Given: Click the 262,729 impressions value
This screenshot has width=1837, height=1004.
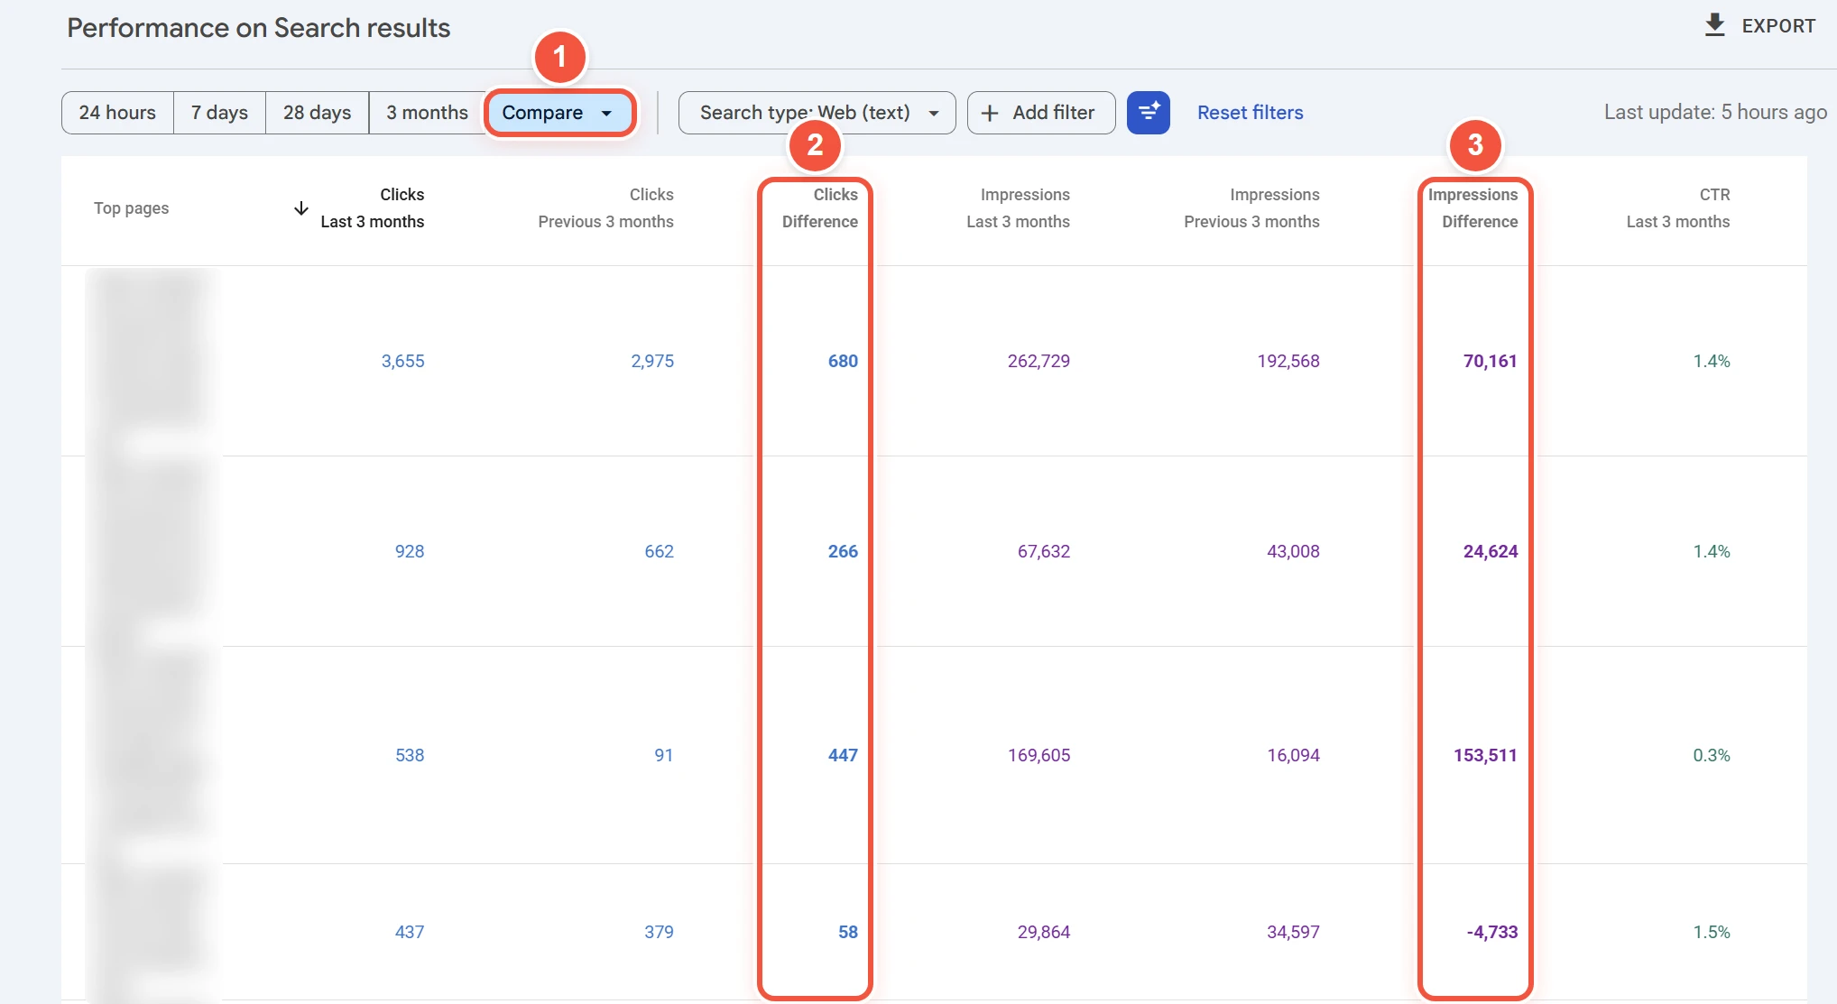Looking at the screenshot, I should coord(1039,361).
